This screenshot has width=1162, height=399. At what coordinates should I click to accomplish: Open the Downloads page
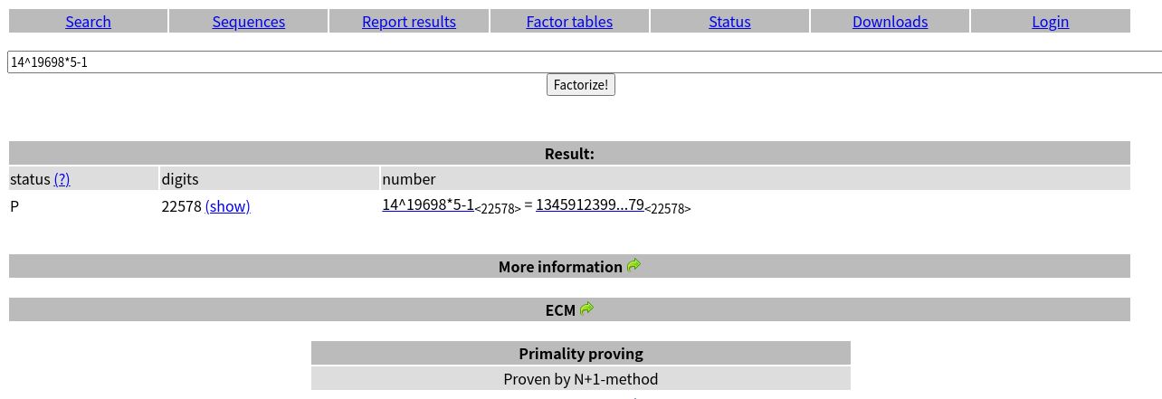click(x=890, y=22)
